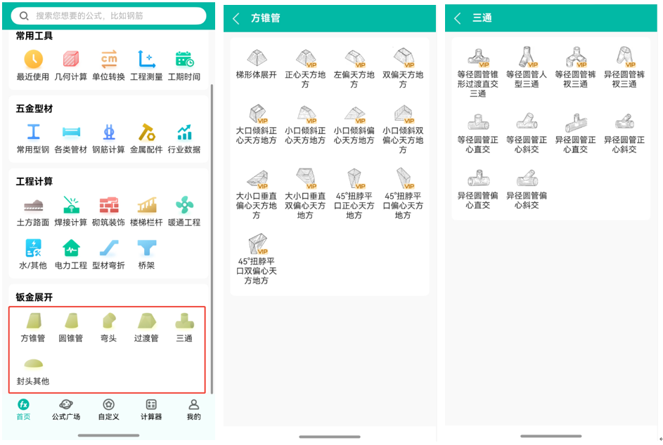Image resolution: width=663 pixels, height=445 pixels.
Task: Open 自定义 custom tab
Action: [x=108, y=409]
